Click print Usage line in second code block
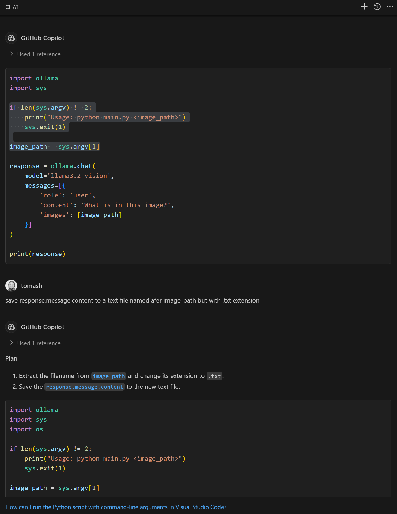Image resolution: width=397 pixels, height=514 pixels. pos(105,458)
